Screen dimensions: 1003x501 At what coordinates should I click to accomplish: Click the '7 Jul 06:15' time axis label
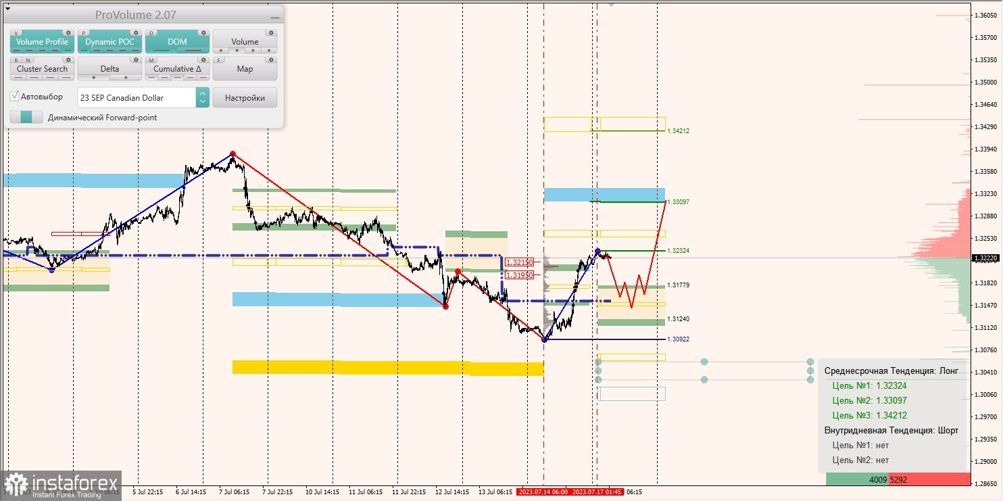(x=233, y=492)
